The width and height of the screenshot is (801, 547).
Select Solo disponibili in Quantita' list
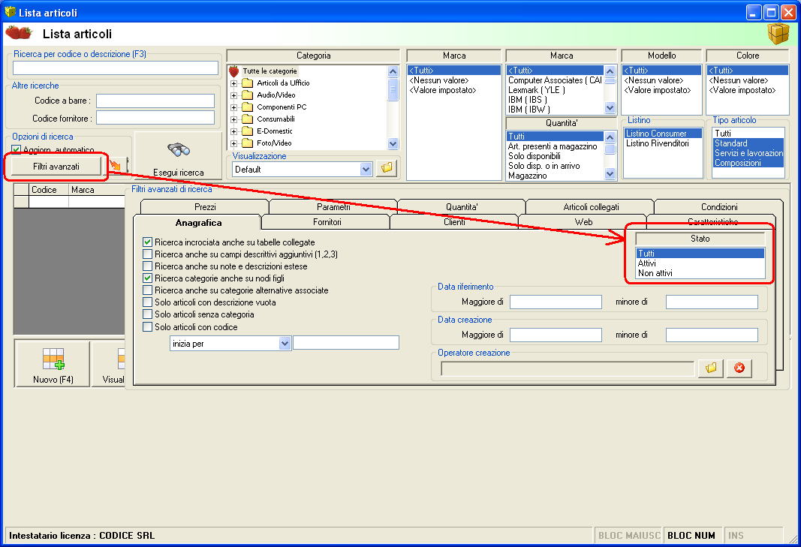coord(555,156)
